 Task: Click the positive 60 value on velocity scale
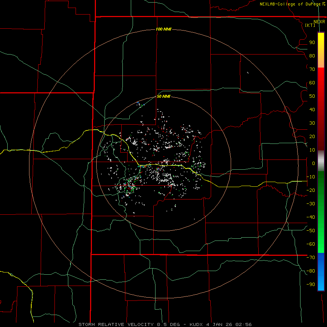[312, 82]
